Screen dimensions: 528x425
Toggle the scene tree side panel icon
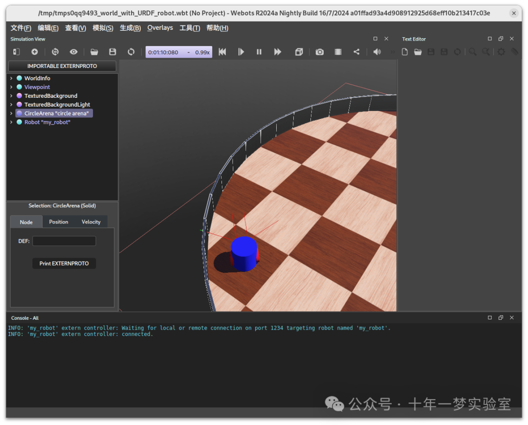pos(17,52)
